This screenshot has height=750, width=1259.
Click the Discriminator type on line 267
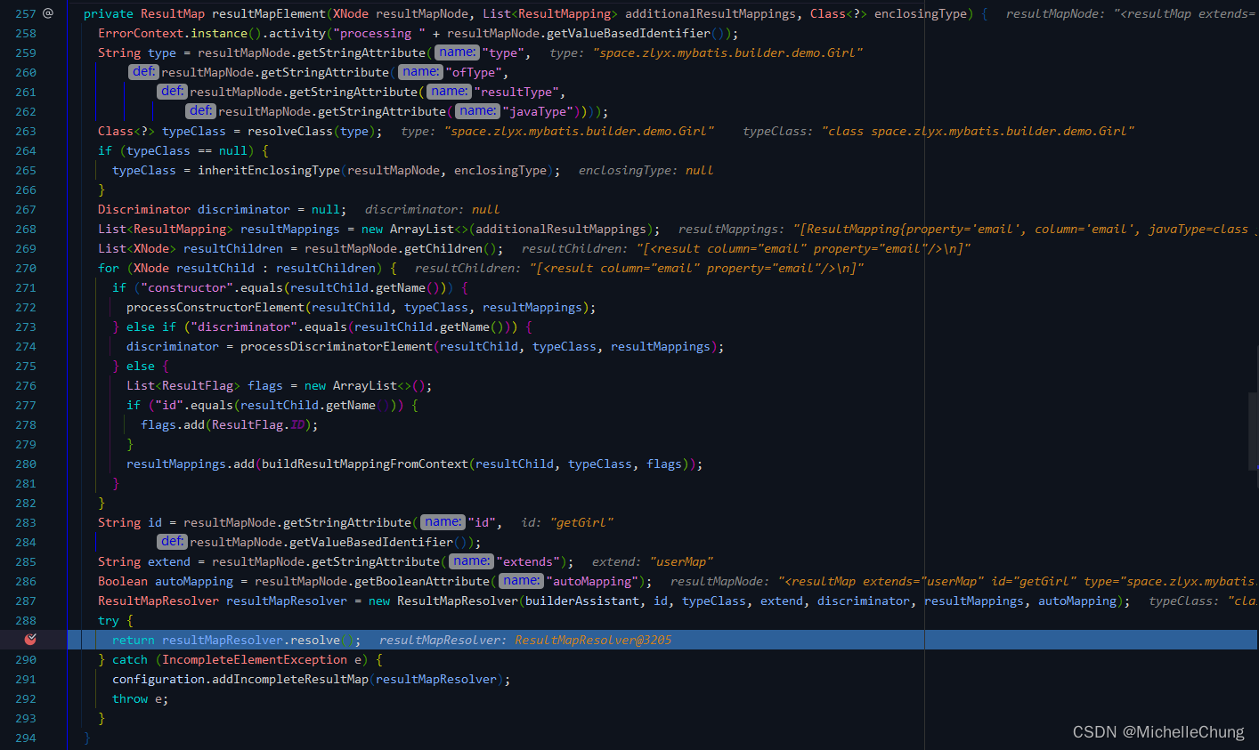tap(144, 209)
